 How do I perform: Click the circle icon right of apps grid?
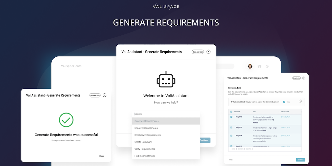[267, 66]
